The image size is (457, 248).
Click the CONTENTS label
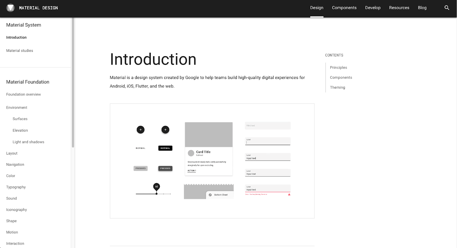click(334, 55)
